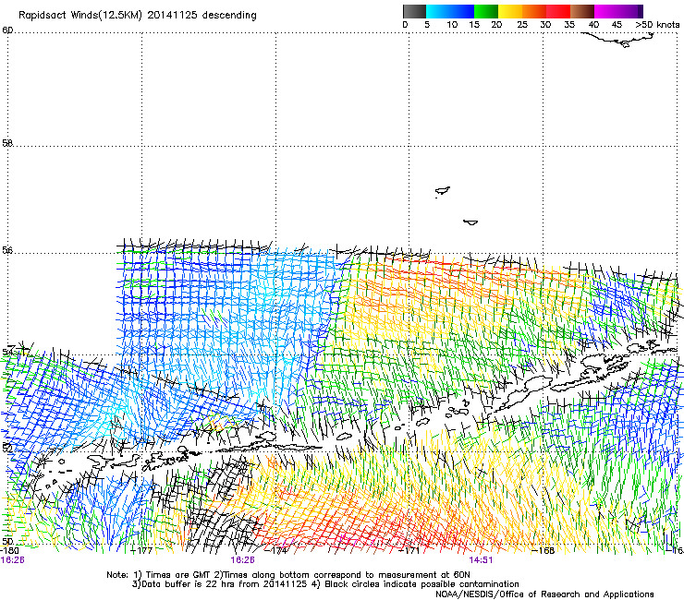Click the 'Rapidscat Winds(12.5KM) 20141125 descending' title
This screenshot has width=684, height=600.
tap(138, 16)
